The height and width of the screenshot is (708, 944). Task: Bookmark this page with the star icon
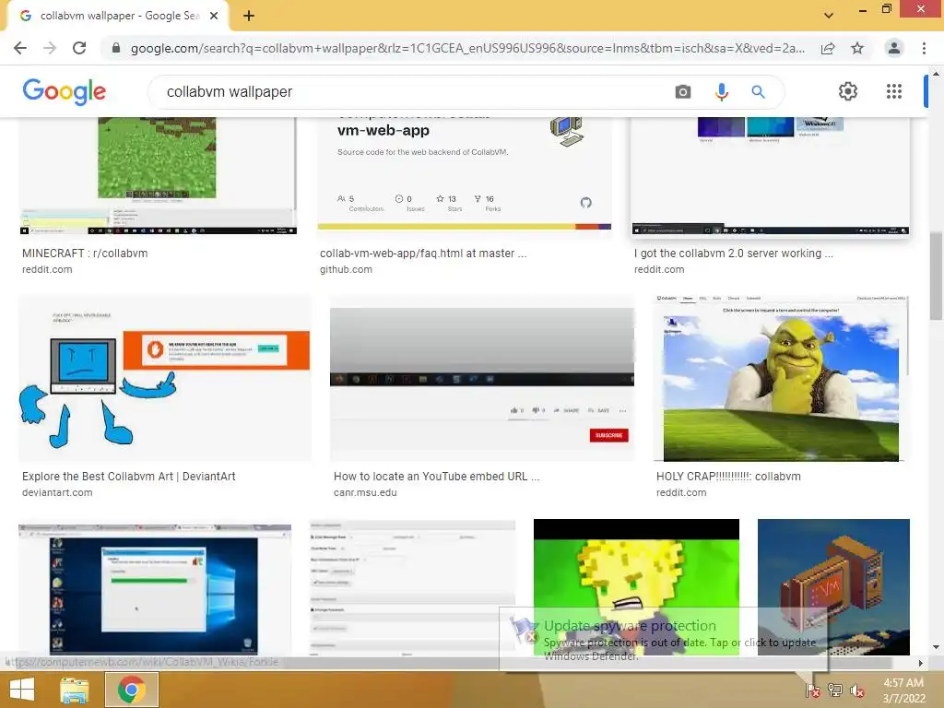[857, 48]
